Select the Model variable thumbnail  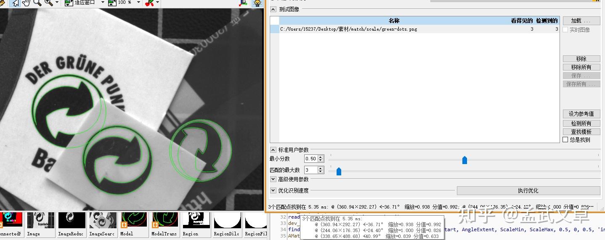[x=134, y=225]
